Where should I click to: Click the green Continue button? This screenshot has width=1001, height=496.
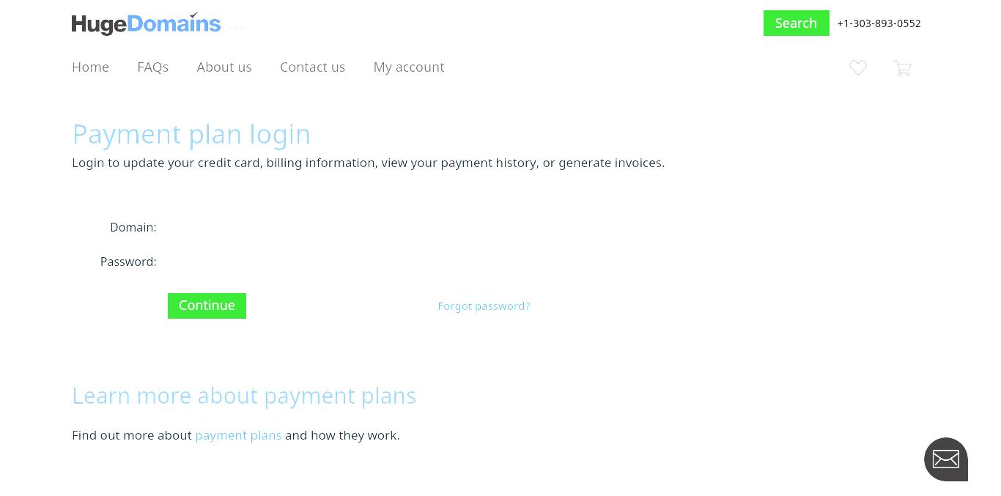pyautogui.click(x=207, y=306)
